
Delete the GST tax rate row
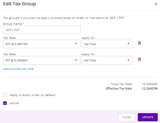click(x=139, y=43)
